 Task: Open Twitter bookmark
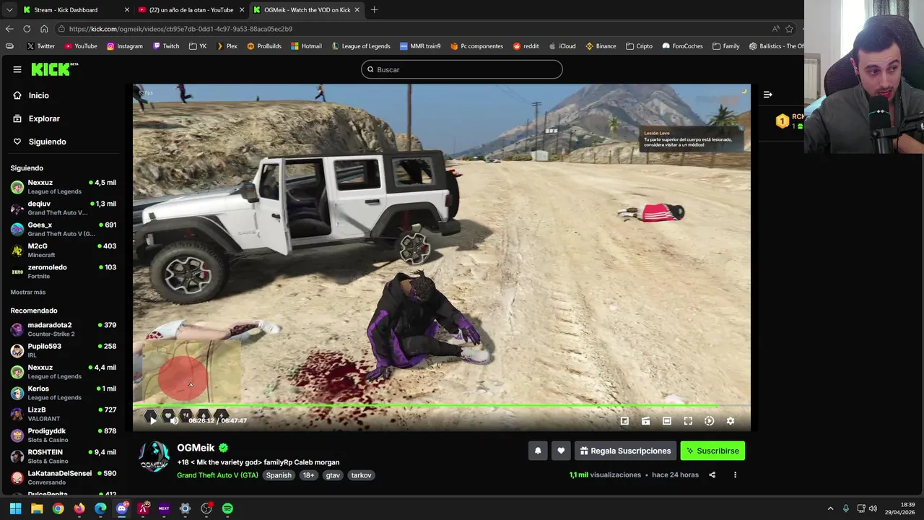(40, 46)
